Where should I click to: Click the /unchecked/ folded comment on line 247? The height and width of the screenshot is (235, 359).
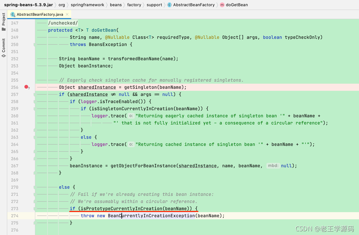63,23
